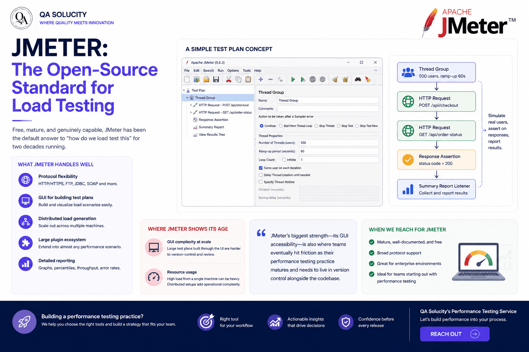This screenshot has height=352, width=529.
Task: Open the File menu
Action: pos(187,70)
